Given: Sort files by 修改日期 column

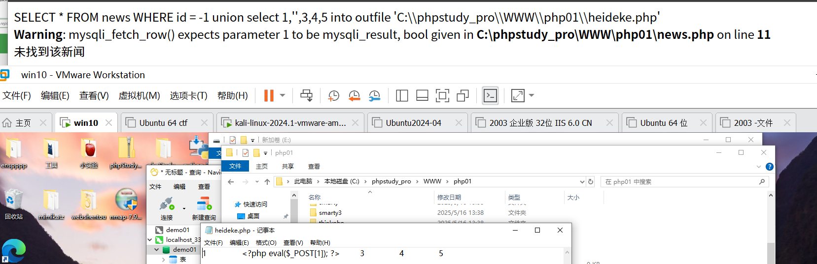Looking at the screenshot, I should point(449,197).
